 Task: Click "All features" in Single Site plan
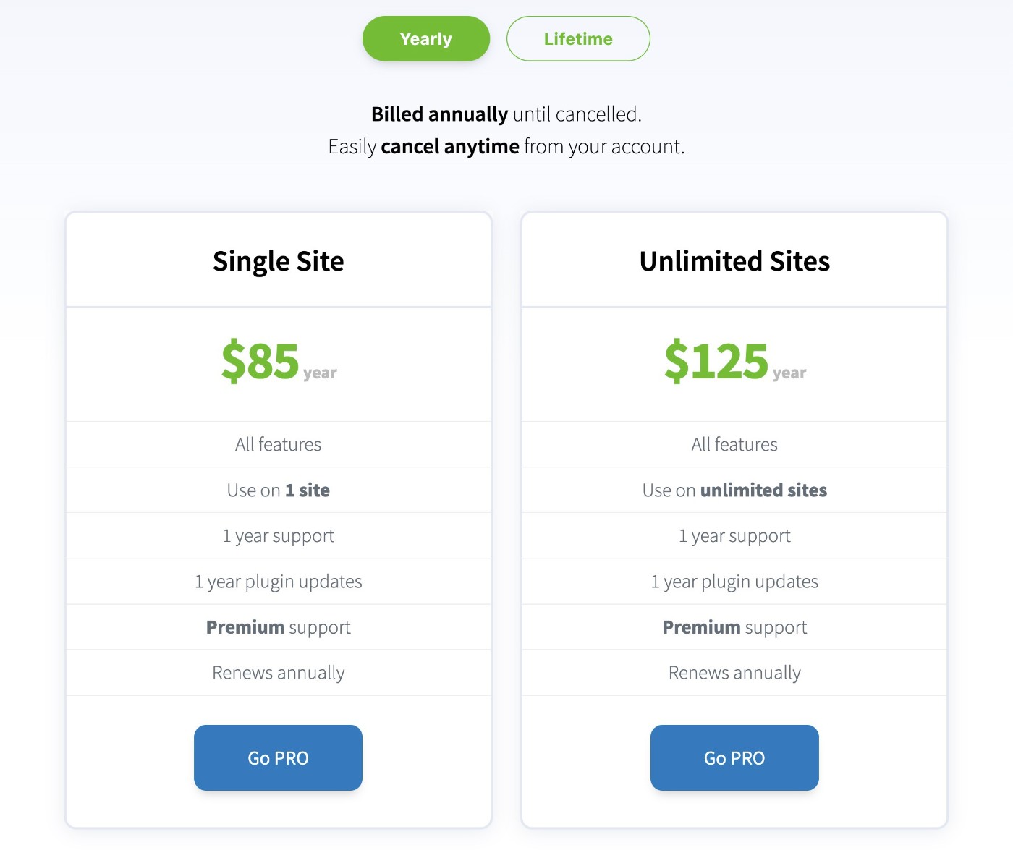[279, 444]
